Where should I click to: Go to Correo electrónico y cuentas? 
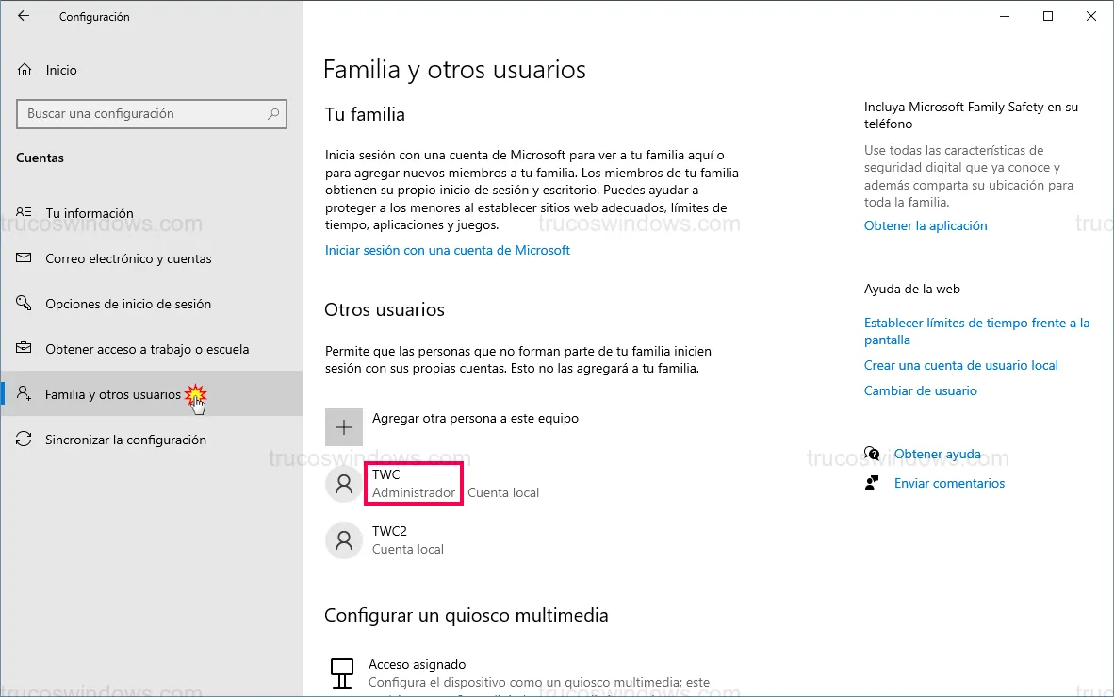128,258
